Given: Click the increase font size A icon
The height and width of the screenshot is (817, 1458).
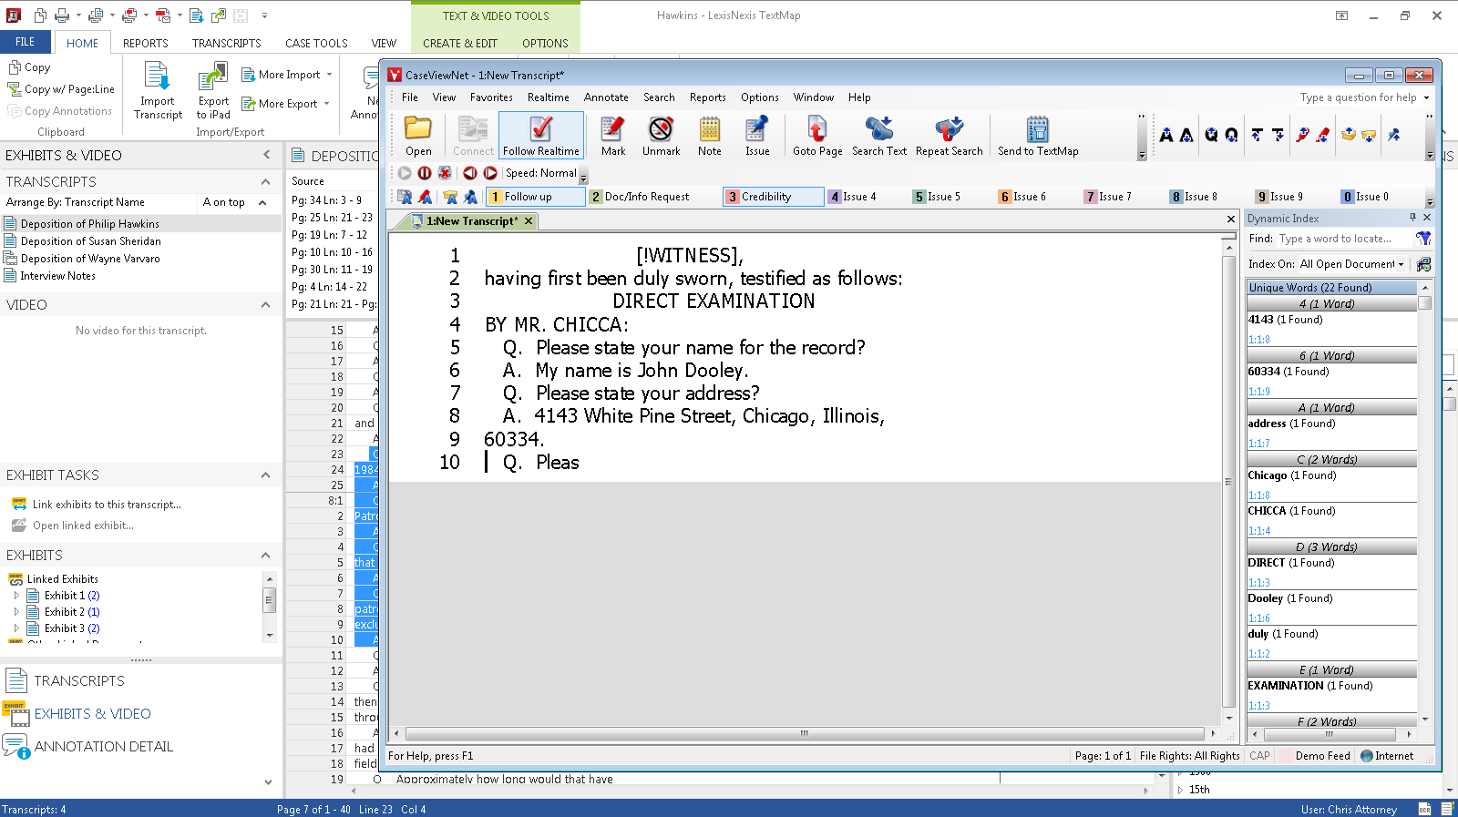Looking at the screenshot, I should click(1166, 135).
